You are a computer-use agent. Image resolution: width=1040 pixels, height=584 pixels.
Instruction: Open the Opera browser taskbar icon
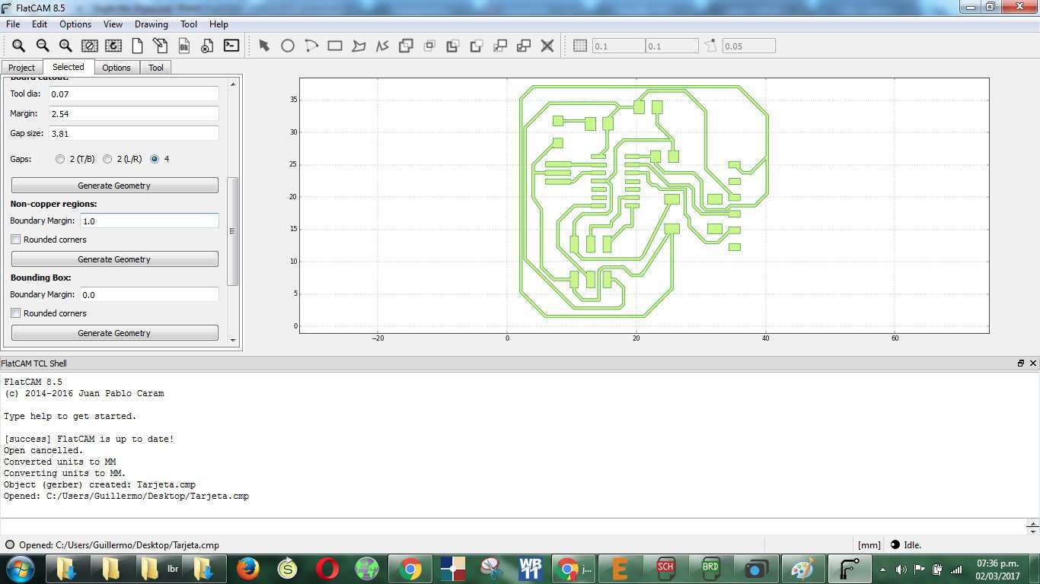point(327,568)
